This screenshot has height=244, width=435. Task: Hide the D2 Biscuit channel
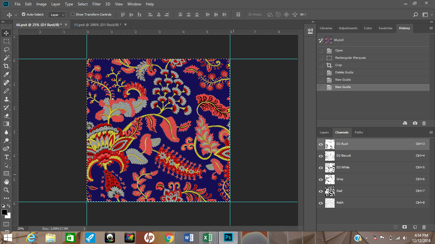point(321,156)
